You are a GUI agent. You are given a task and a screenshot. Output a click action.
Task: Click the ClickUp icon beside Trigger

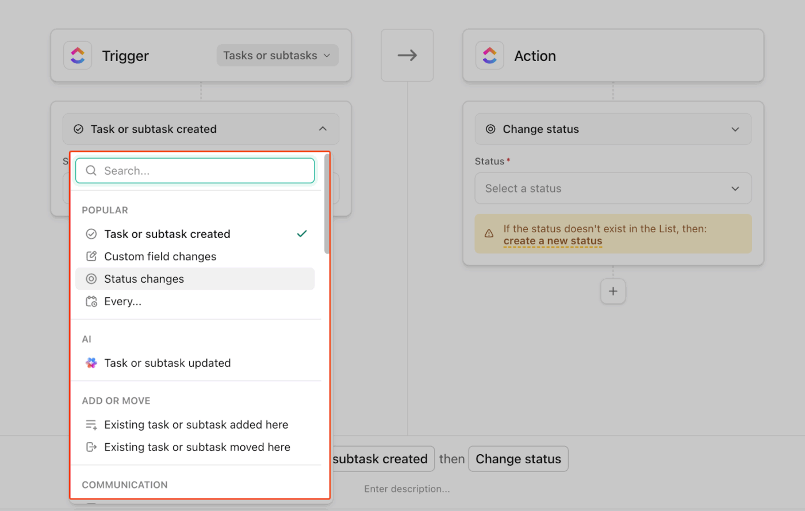[78, 55]
